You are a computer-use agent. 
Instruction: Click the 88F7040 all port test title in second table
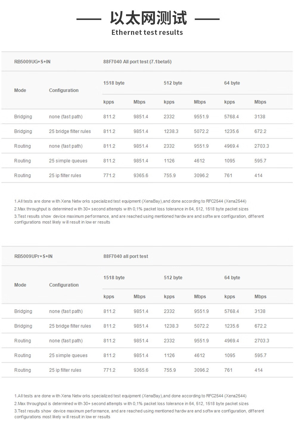tap(126, 256)
